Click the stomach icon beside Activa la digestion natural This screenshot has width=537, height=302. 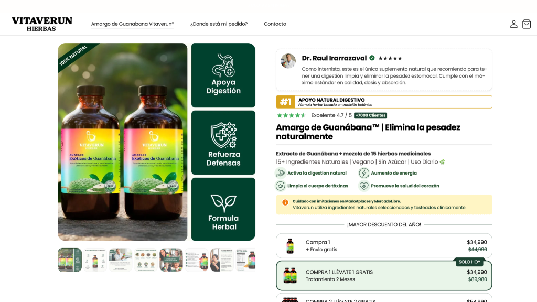coord(281,173)
